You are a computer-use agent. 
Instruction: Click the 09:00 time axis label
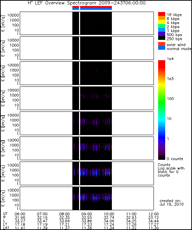click(86, 214)
